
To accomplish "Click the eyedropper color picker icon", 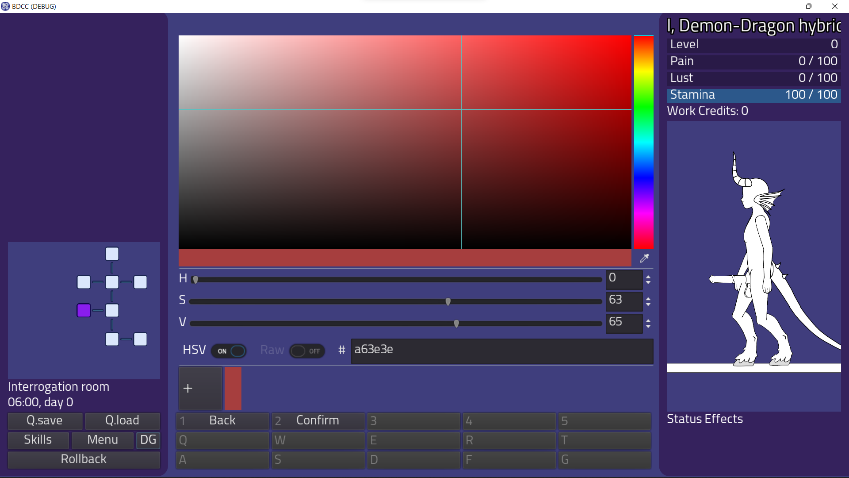I will point(644,258).
